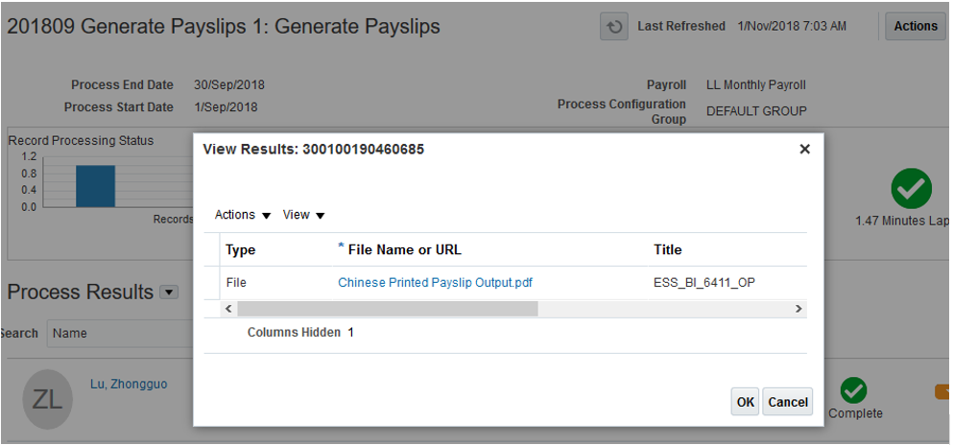The image size is (953, 445).
Task: Click the green checkmark above Minutes Lapsed
Action: pyautogui.click(x=911, y=189)
